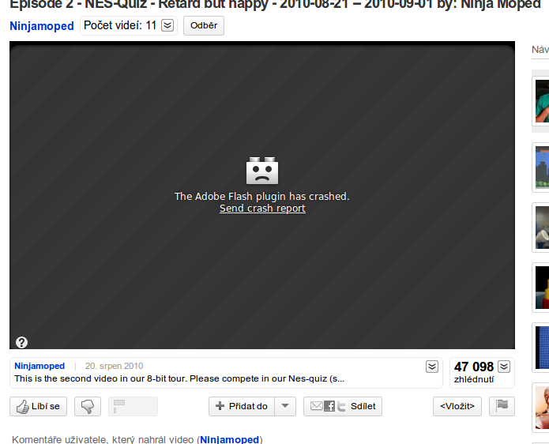Click the Přidat do button
The width and height of the screenshot is (549, 444).
(x=242, y=406)
